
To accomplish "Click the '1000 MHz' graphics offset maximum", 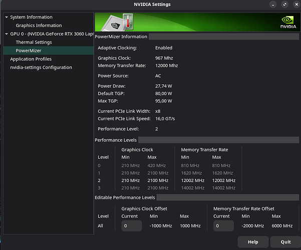I will click(190, 226).
